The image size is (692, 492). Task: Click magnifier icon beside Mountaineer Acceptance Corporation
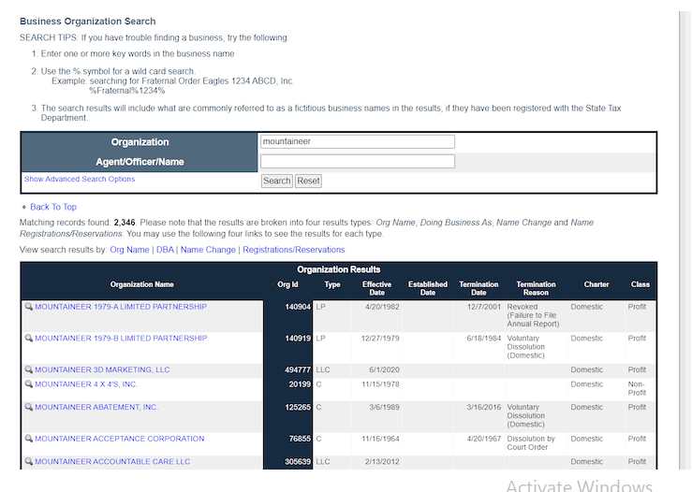(28, 439)
